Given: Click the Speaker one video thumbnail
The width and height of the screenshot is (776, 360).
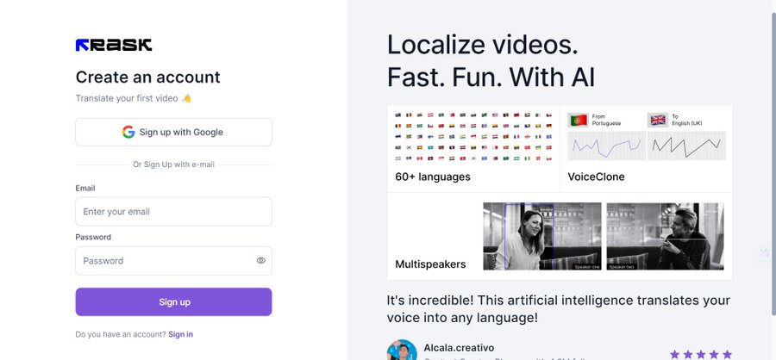Looking at the screenshot, I should click(x=542, y=236).
